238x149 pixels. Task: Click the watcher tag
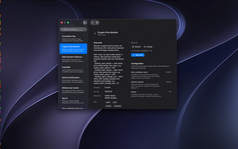(x=108, y=106)
